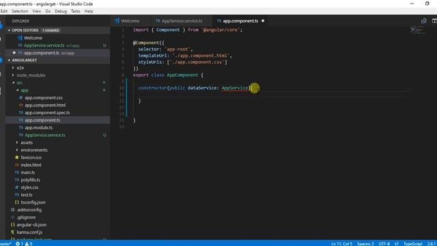This screenshot has width=437, height=246.
Task: Click the './app.component.html' templateUrl string
Action: pos(201,55)
